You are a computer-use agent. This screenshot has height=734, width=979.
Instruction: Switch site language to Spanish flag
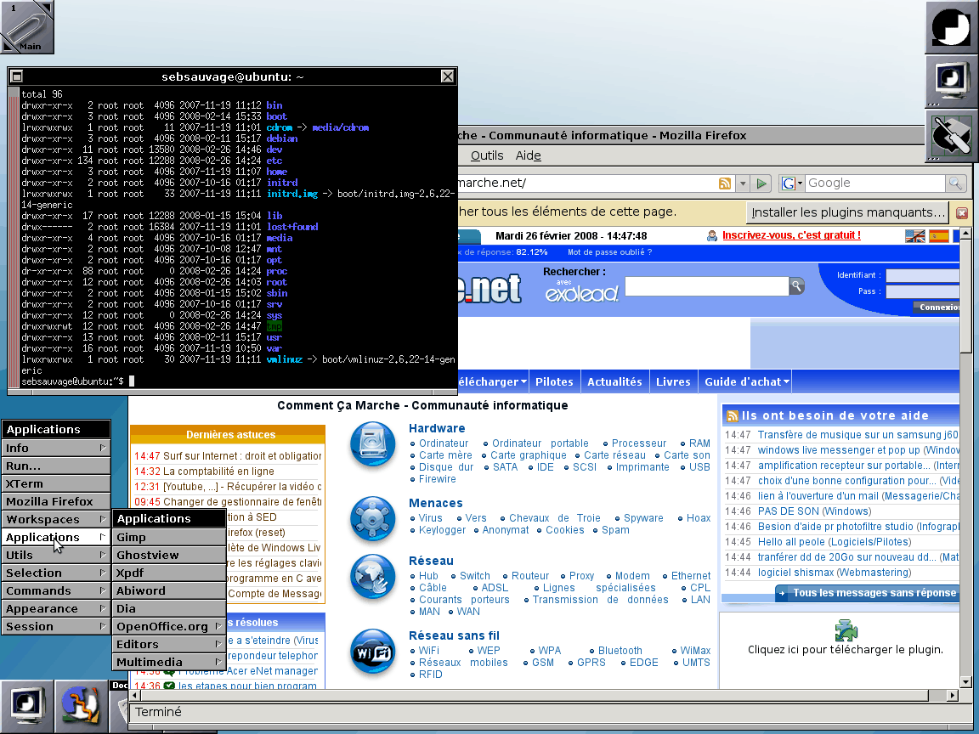click(x=938, y=236)
